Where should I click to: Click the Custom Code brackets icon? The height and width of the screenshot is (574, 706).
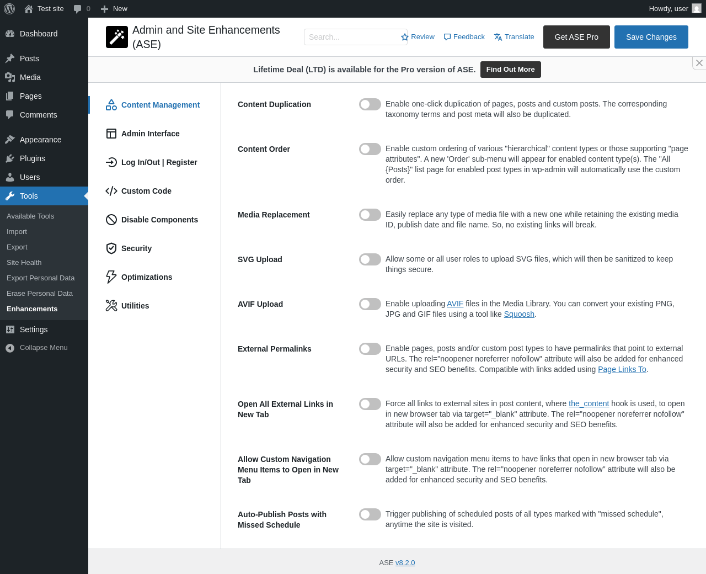point(111,191)
